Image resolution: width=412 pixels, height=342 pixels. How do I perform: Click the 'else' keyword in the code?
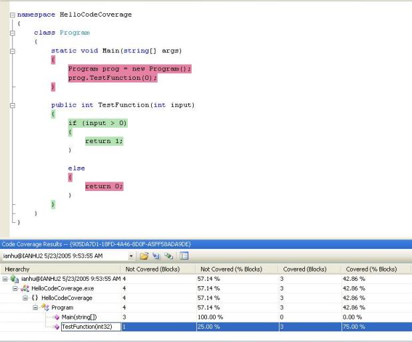coord(77,168)
